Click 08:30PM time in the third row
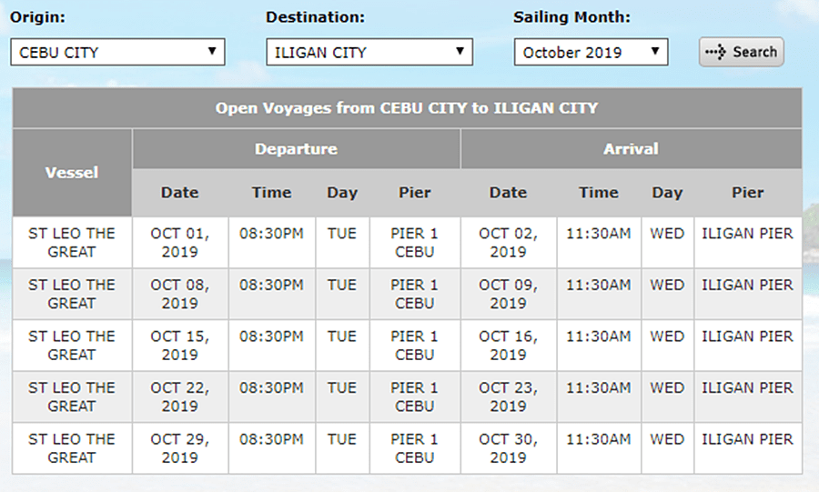Image resolution: width=819 pixels, height=492 pixels. (x=271, y=336)
